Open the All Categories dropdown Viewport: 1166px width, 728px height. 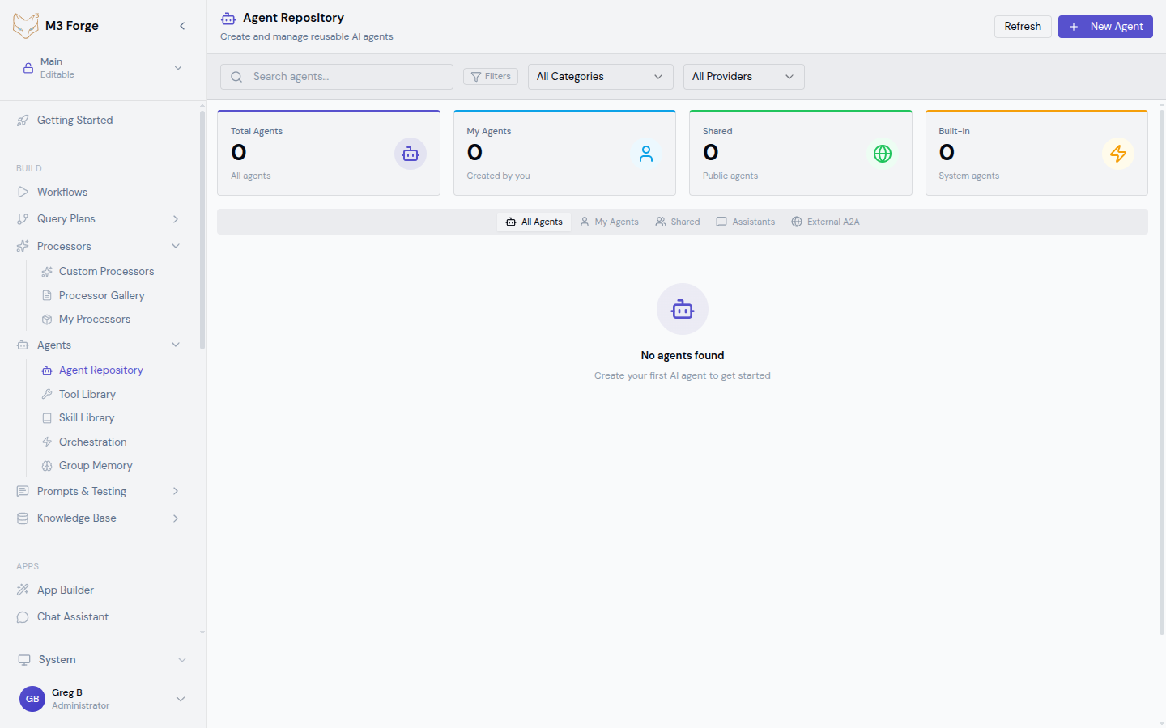point(600,77)
